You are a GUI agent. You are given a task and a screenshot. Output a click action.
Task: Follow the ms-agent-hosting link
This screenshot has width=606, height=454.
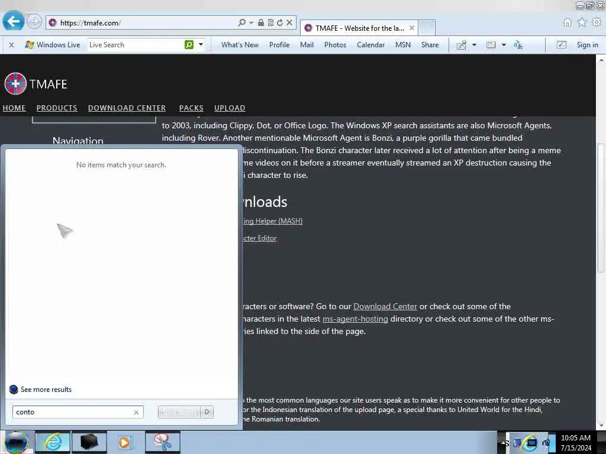[355, 319]
